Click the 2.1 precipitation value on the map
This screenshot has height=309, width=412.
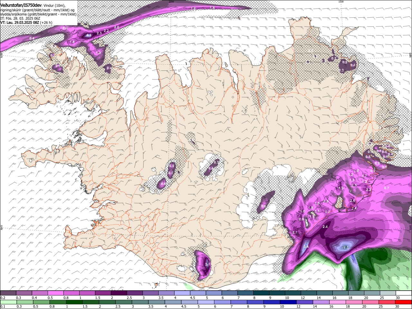point(295,232)
